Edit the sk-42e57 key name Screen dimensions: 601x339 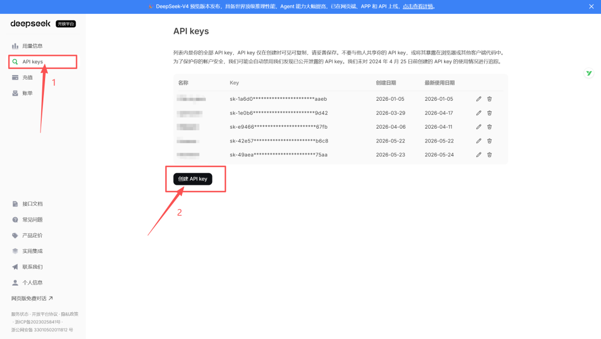tap(479, 141)
